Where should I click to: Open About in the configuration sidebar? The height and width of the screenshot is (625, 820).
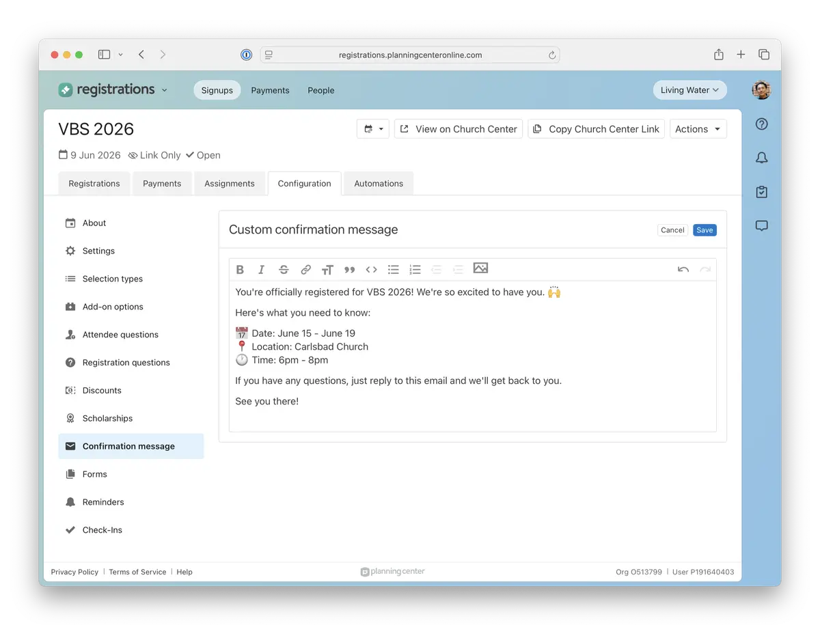coord(131,223)
